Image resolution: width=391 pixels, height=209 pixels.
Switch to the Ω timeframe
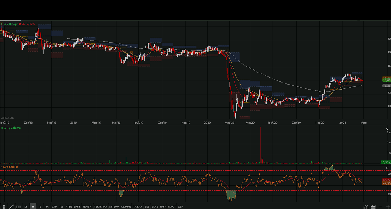26,206
